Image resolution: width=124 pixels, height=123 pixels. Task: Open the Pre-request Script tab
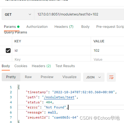click(x=110, y=27)
